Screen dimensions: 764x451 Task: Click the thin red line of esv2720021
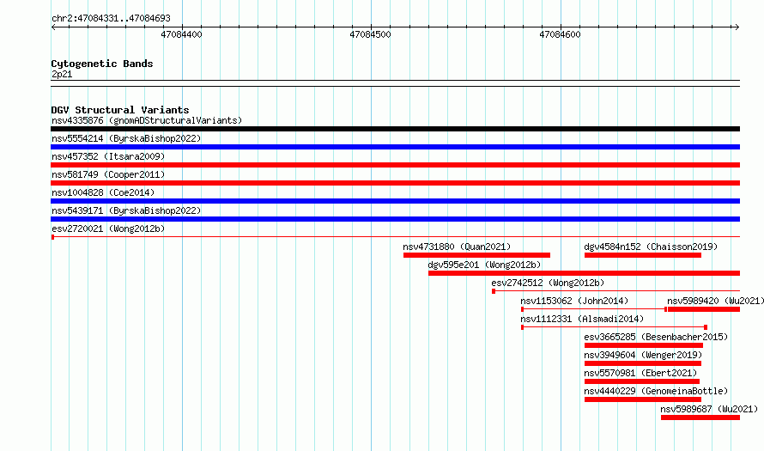click(395, 237)
